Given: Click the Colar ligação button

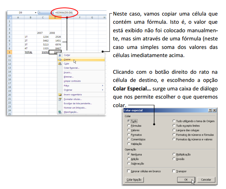Looking at the screenshot, I should [x=134, y=180].
